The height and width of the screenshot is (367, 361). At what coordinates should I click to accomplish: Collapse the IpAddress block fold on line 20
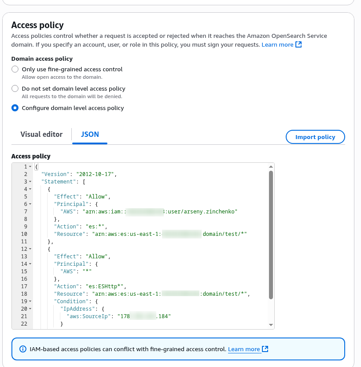tap(30, 309)
